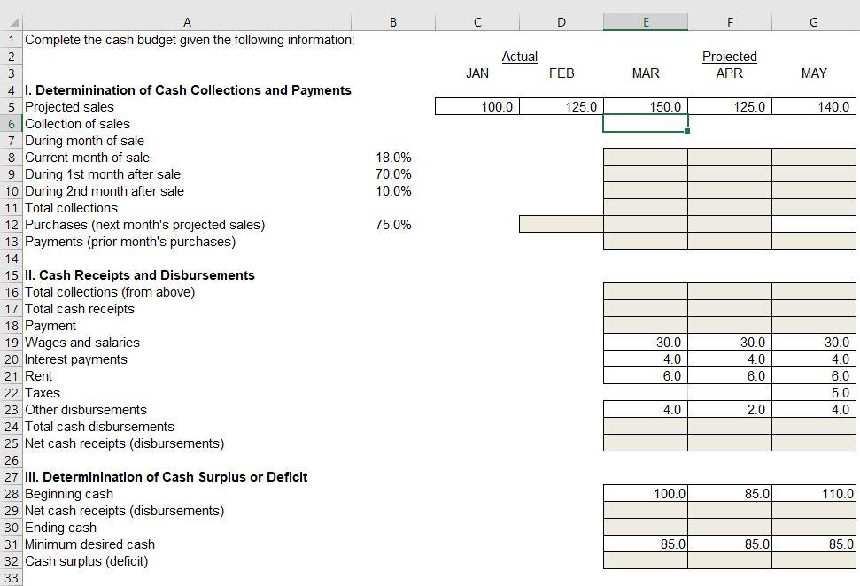Click row header 28
Screen dimensions: 860x586
pyautogui.click(x=11, y=494)
